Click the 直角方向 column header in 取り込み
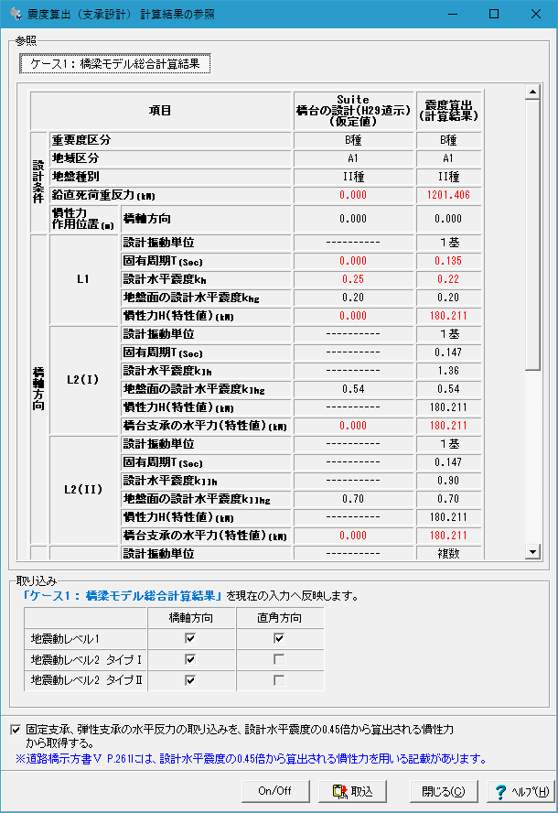Screen dimensions: 558x813 pos(280,617)
